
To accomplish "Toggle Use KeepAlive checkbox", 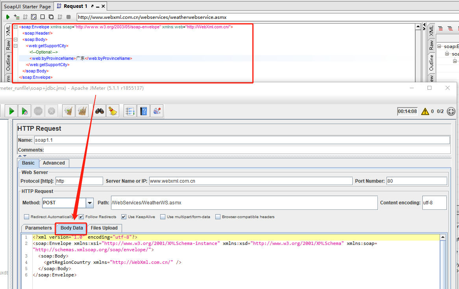I will click(x=124, y=217).
